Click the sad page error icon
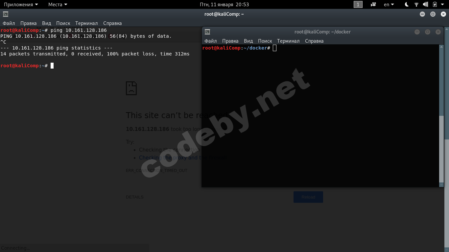 [x=131, y=88]
